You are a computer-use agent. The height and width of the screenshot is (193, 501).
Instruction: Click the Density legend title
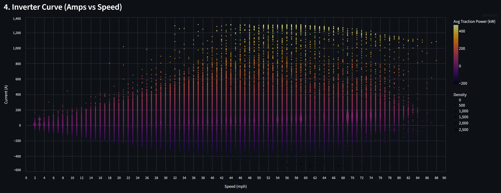[x=460, y=95]
